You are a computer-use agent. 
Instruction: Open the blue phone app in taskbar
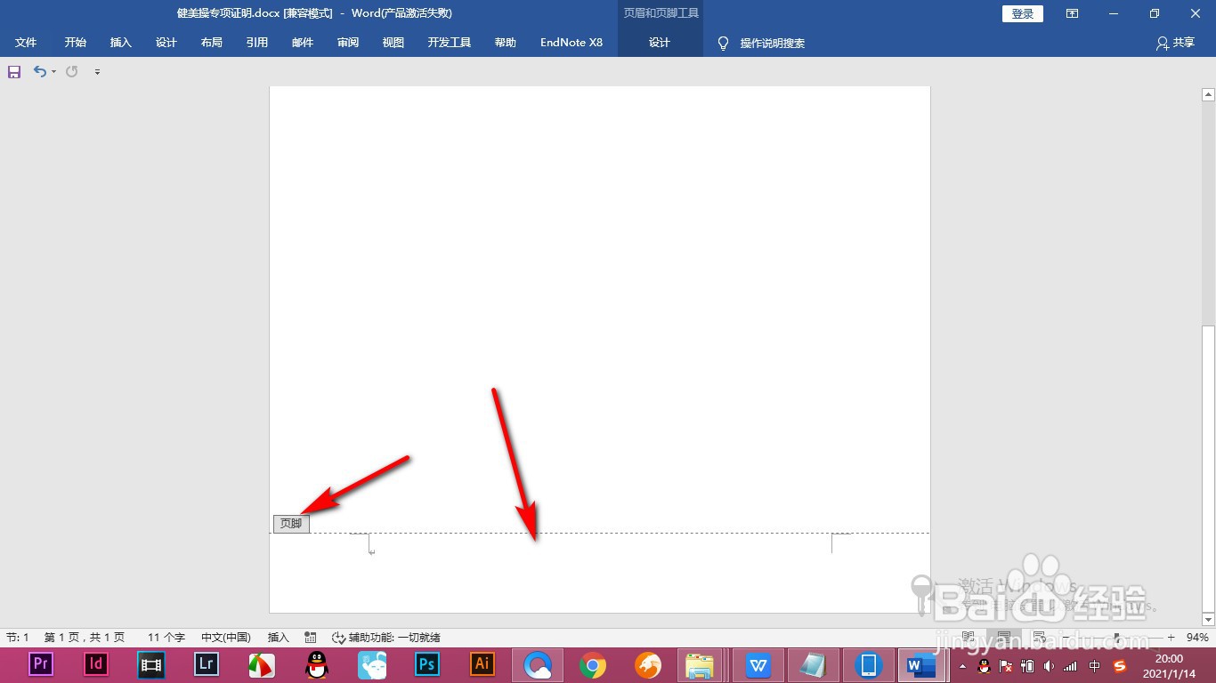pyautogui.click(x=868, y=664)
